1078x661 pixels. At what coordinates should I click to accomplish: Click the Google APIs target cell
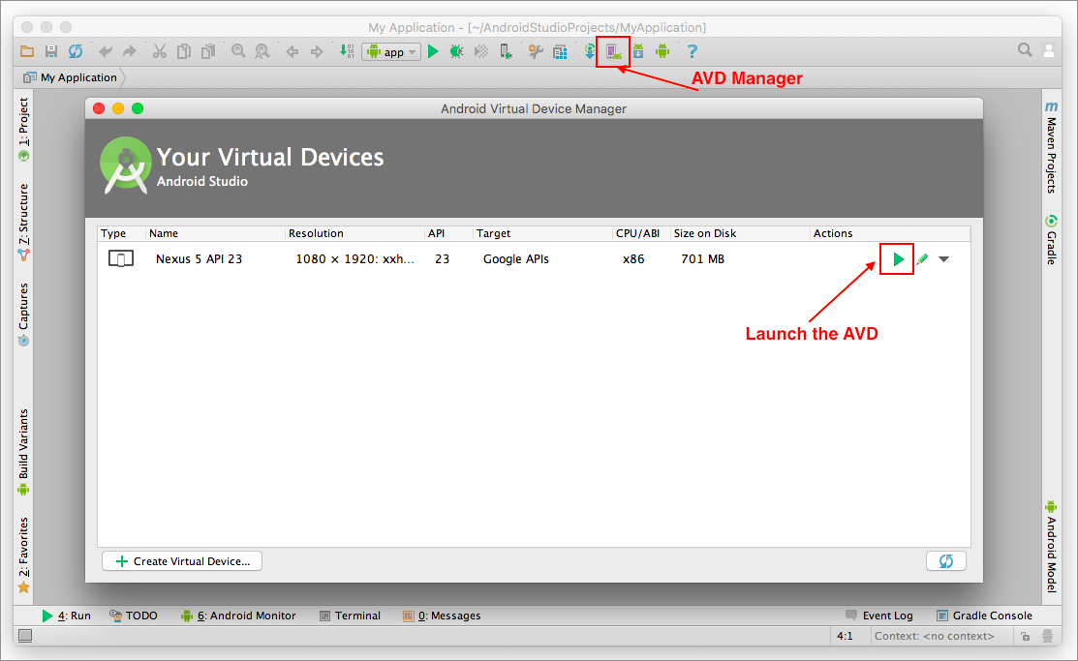pyautogui.click(x=515, y=259)
